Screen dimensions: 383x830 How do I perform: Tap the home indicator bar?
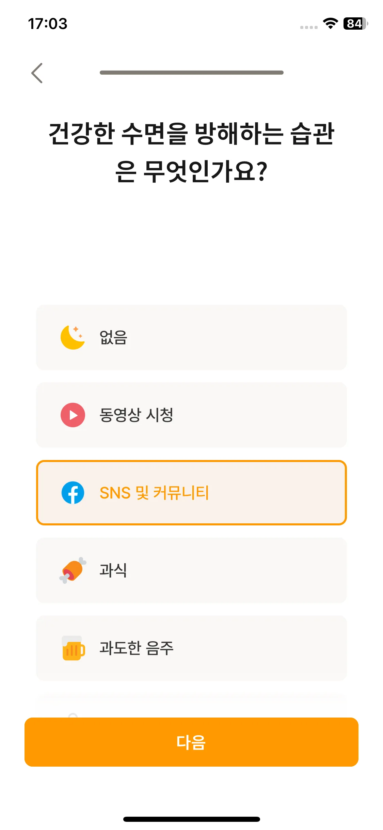[192, 819]
